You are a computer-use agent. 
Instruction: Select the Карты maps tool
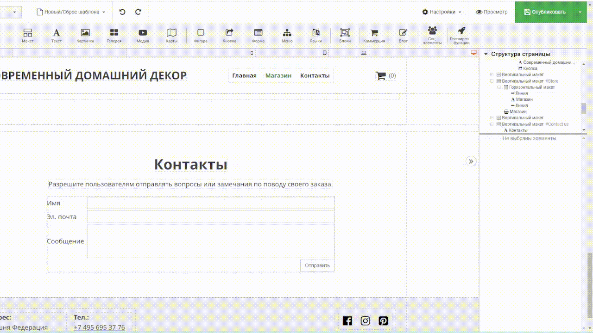[x=171, y=35]
